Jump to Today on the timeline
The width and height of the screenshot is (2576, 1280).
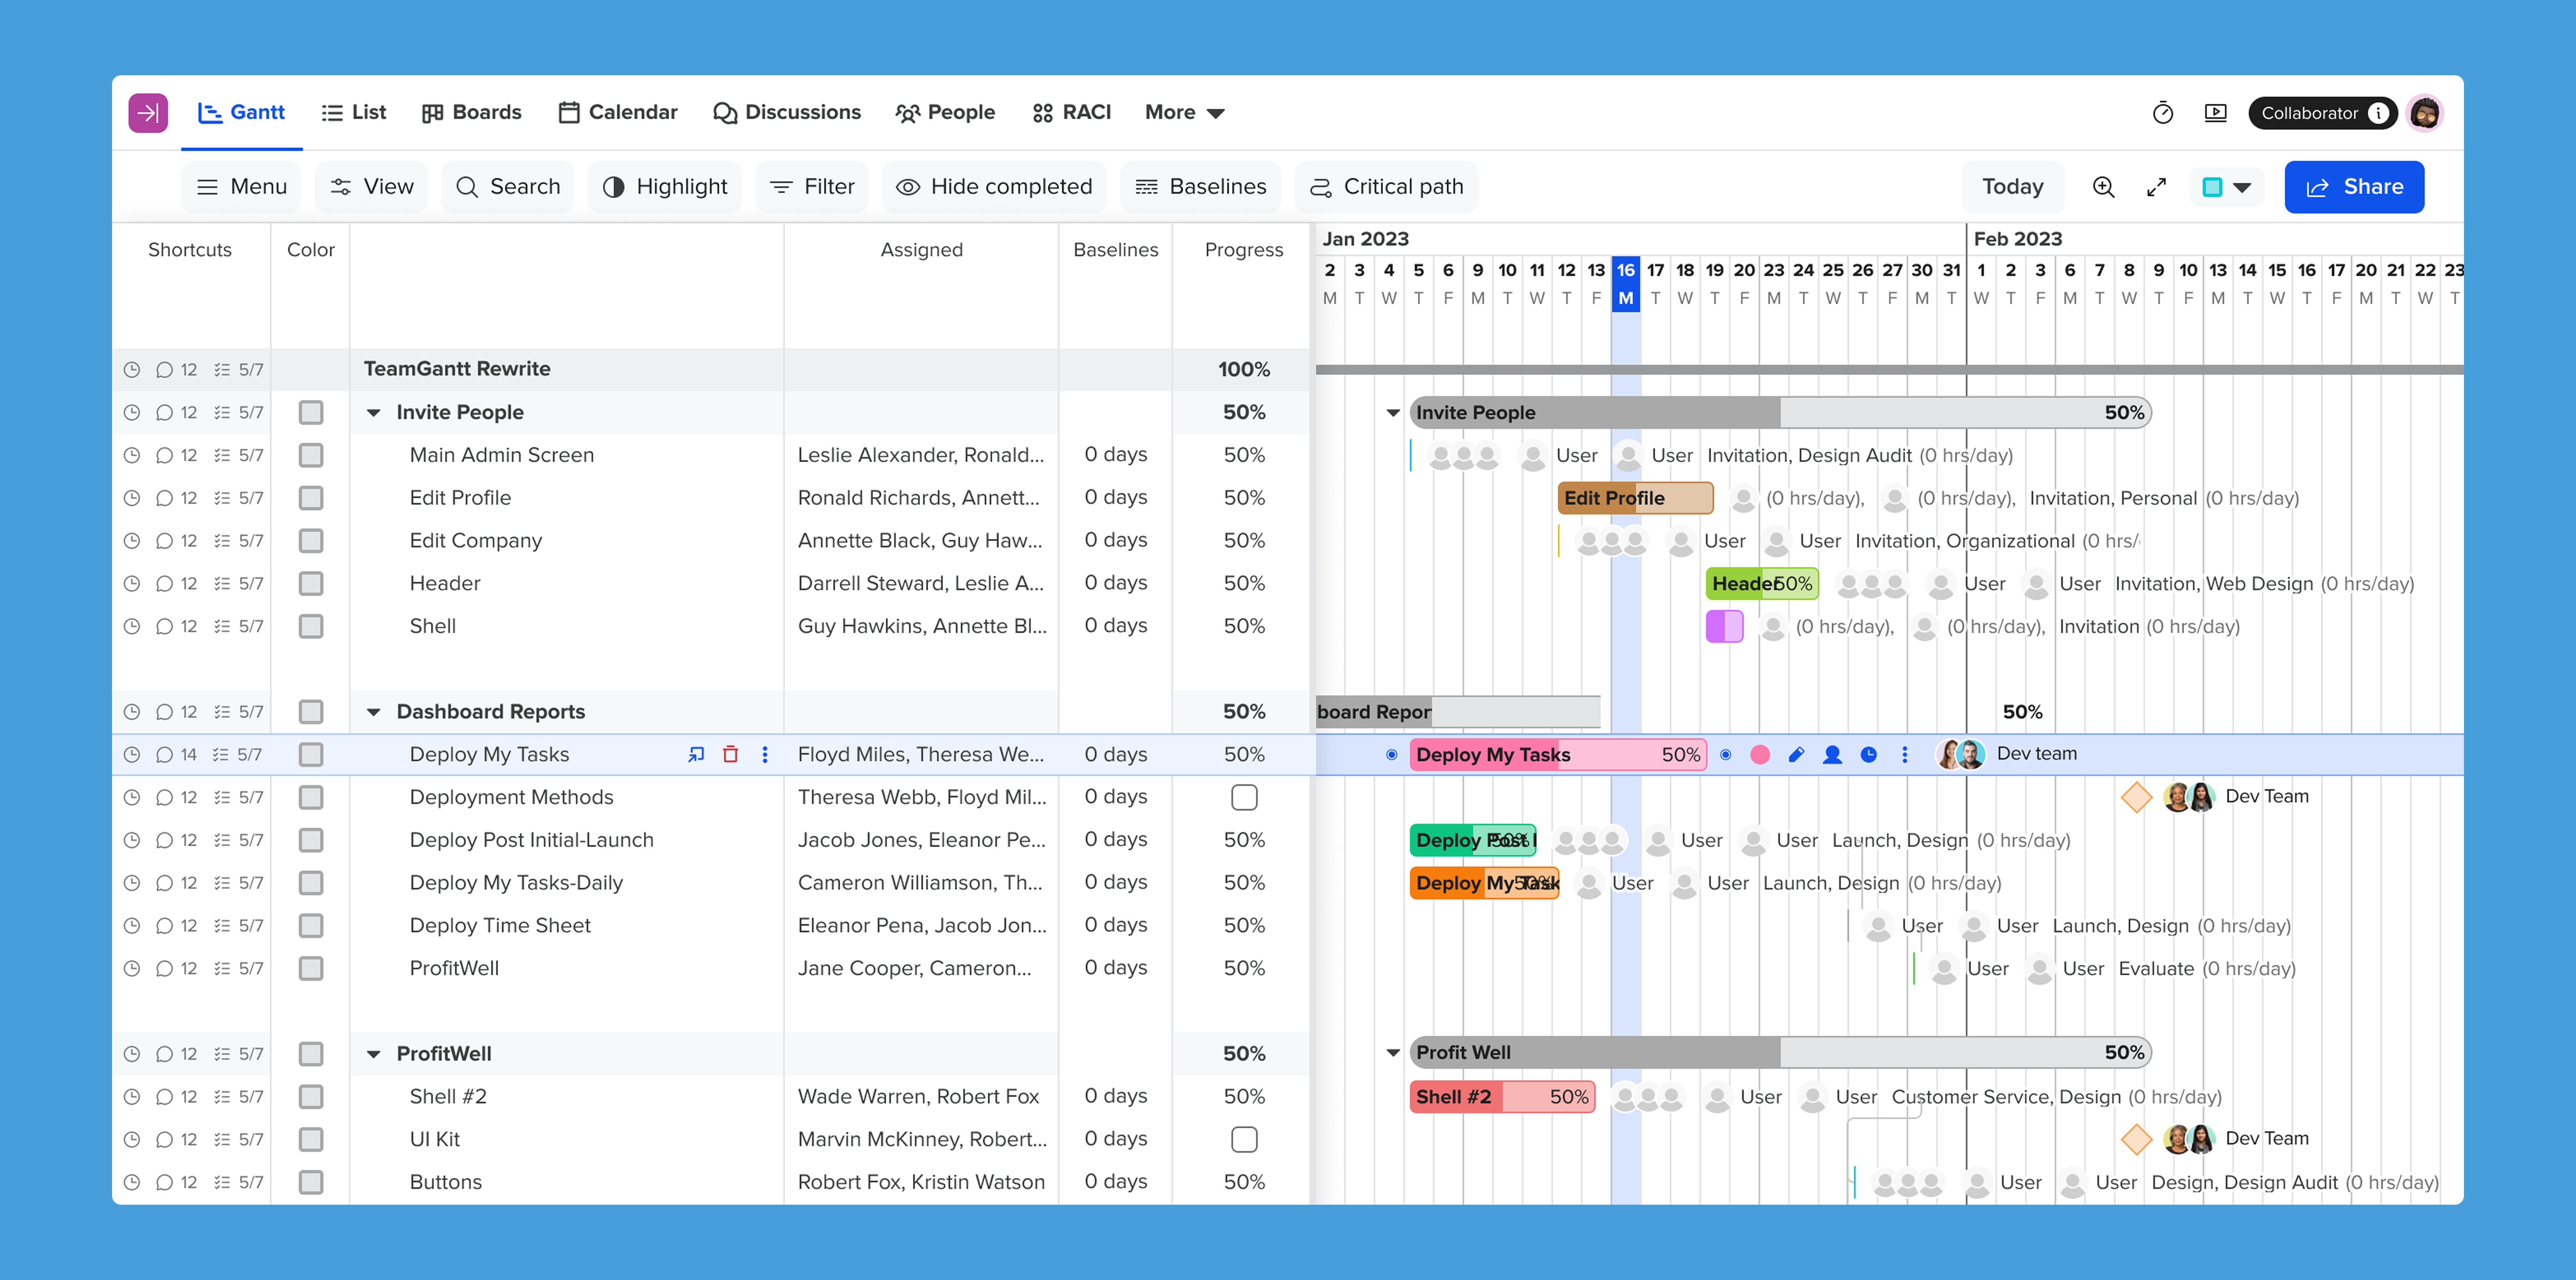(x=2012, y=187)
